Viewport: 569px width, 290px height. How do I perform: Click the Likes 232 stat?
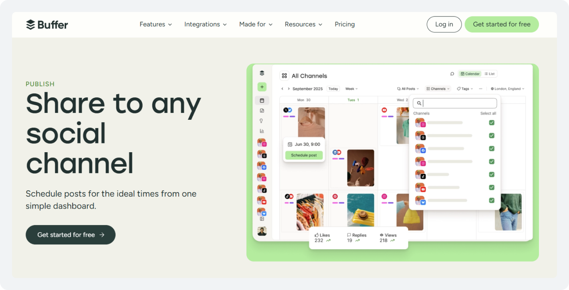click(323, 238)
